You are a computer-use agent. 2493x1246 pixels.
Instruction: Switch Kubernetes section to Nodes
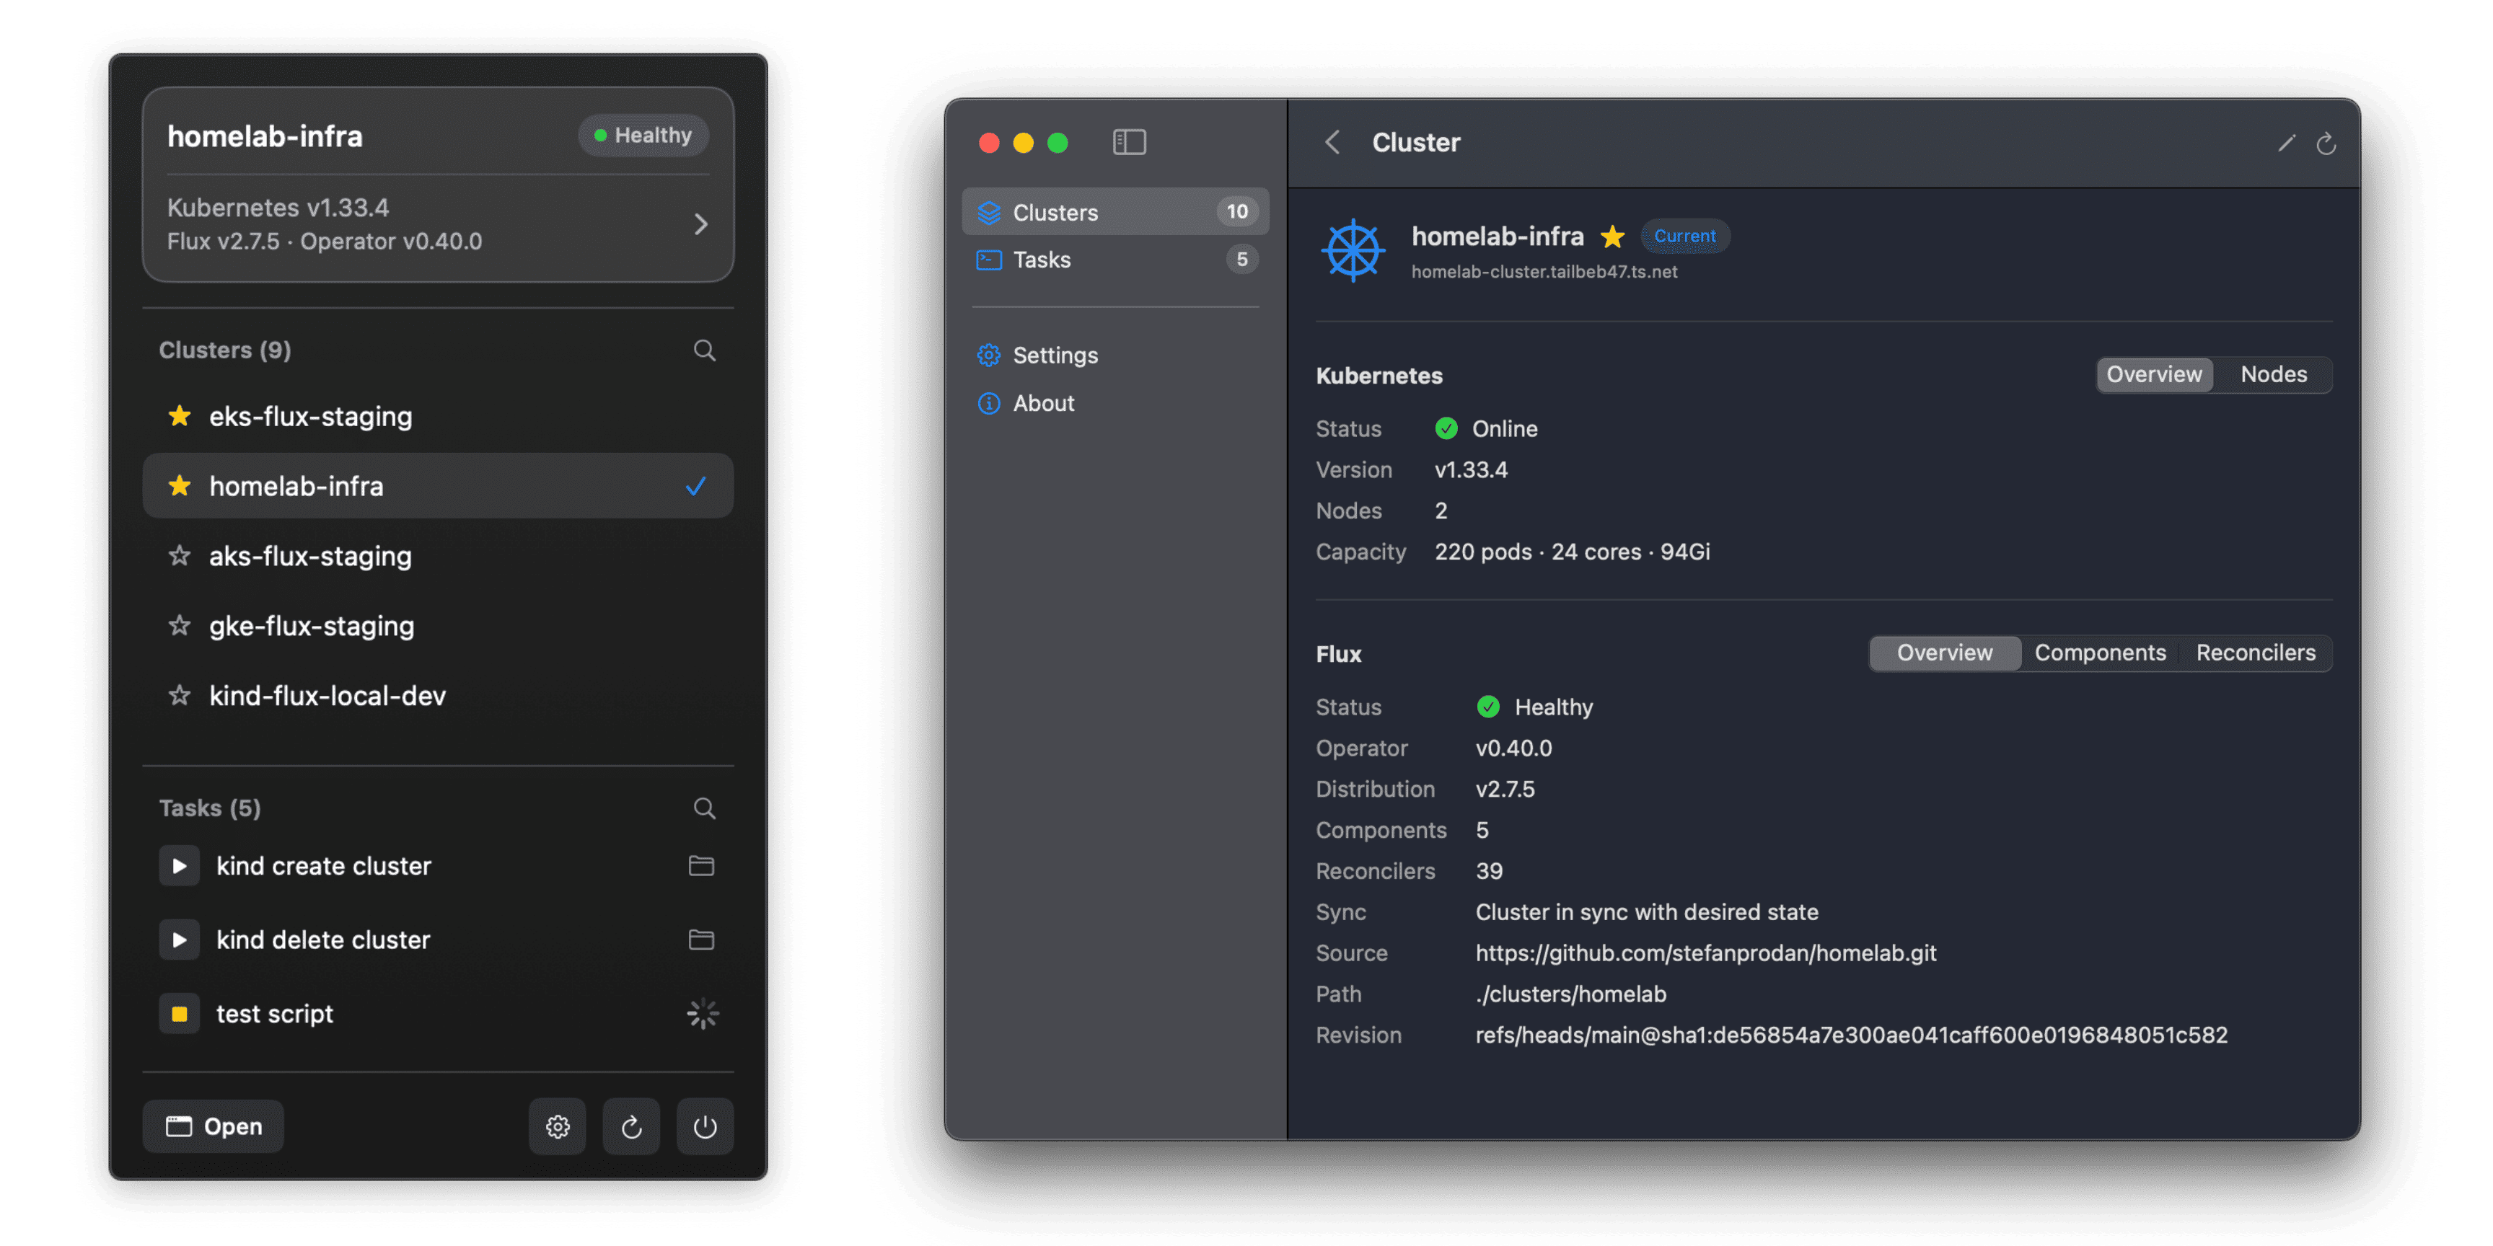2273,374
